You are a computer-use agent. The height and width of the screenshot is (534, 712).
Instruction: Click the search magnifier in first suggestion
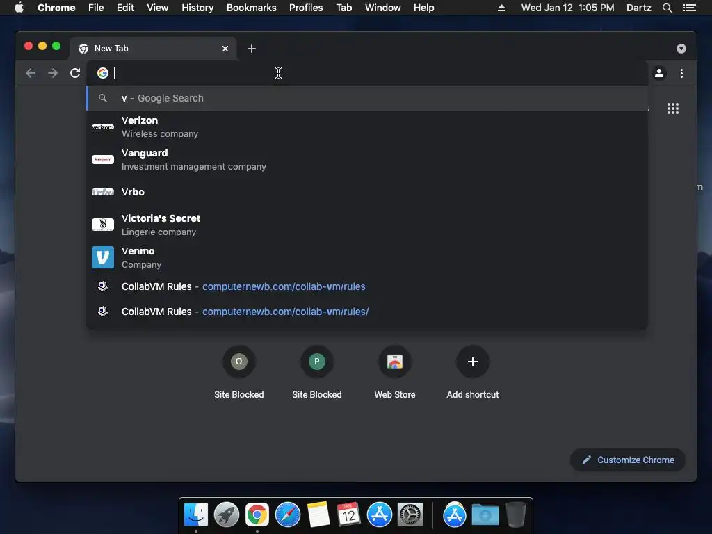[103, 98]
